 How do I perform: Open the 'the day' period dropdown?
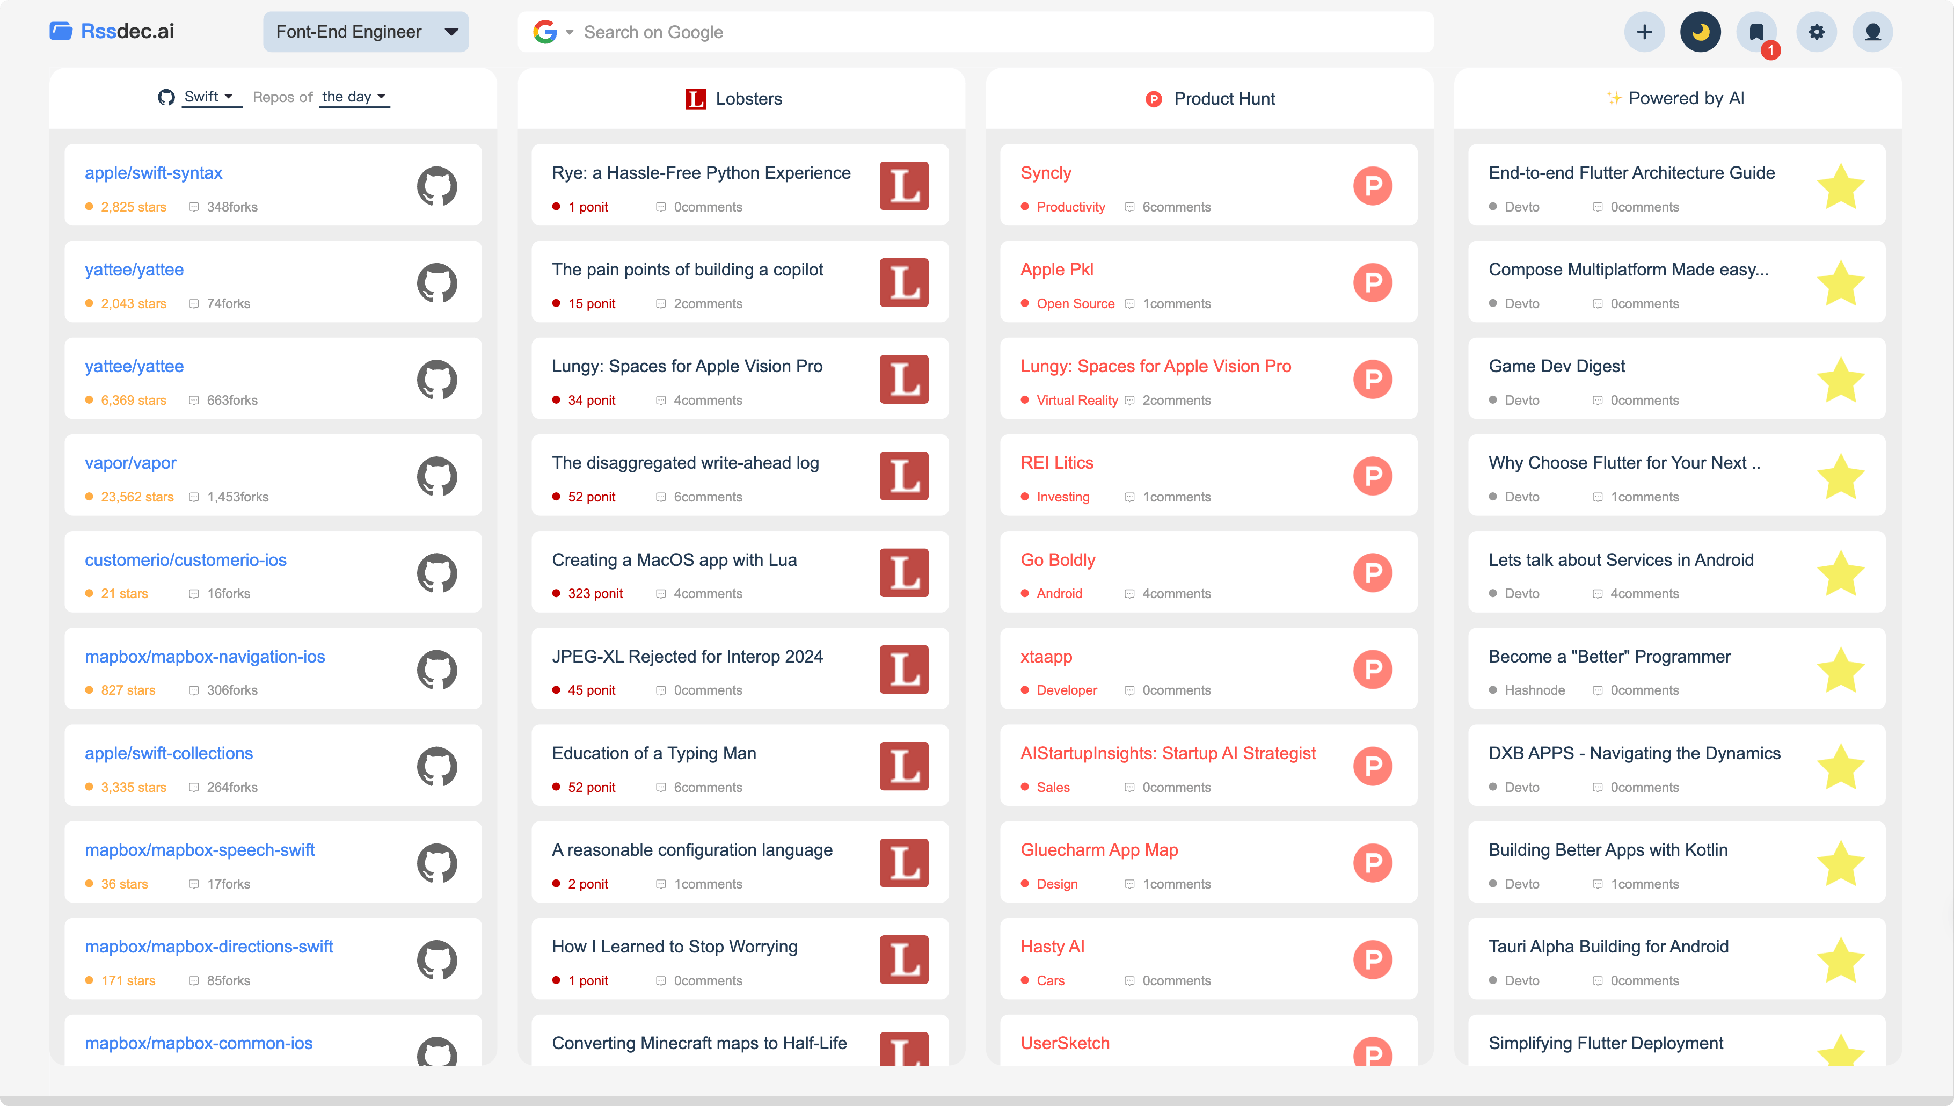pos(354,97)
